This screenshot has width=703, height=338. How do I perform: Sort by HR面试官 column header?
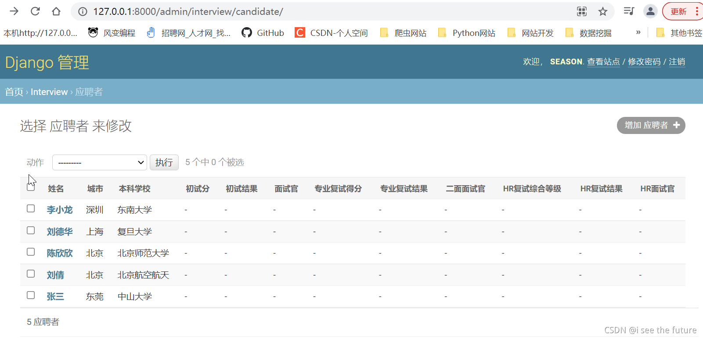click(657, 189)
